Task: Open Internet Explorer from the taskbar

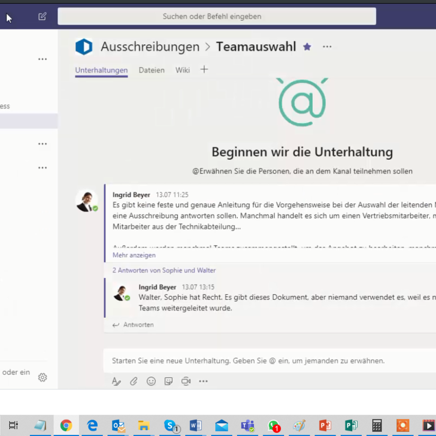Action: pyautogui.click(x=92, y=425)
